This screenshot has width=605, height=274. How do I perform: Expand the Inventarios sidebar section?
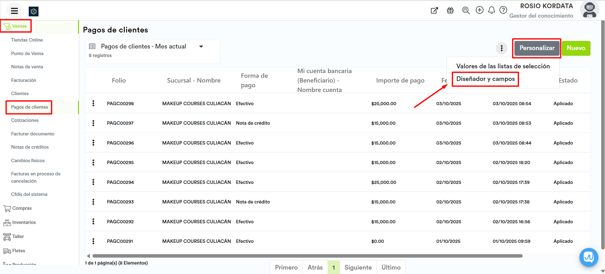[24, 222]
